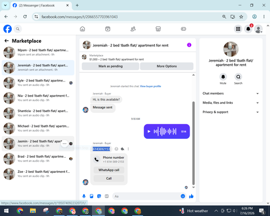Open the Facebook search magnifier
Screen dimensions: 270x216
coord(18,29)
